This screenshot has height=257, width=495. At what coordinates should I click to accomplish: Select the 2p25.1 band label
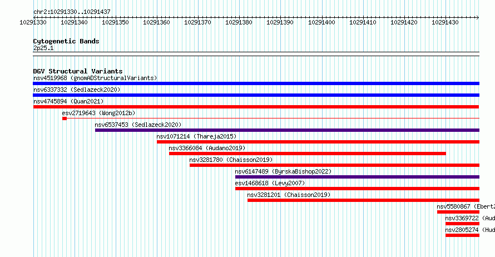pos(43,48)
